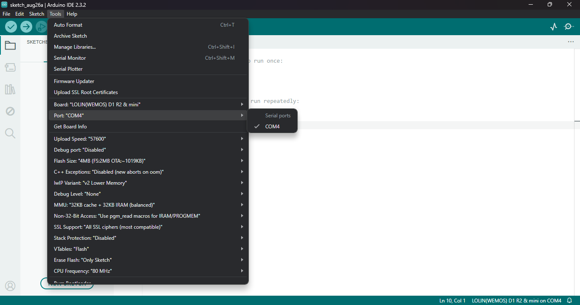Click the Arduino IDE title bar logo
This screenshot has width=580, height=305.
[x=4, y=4]
